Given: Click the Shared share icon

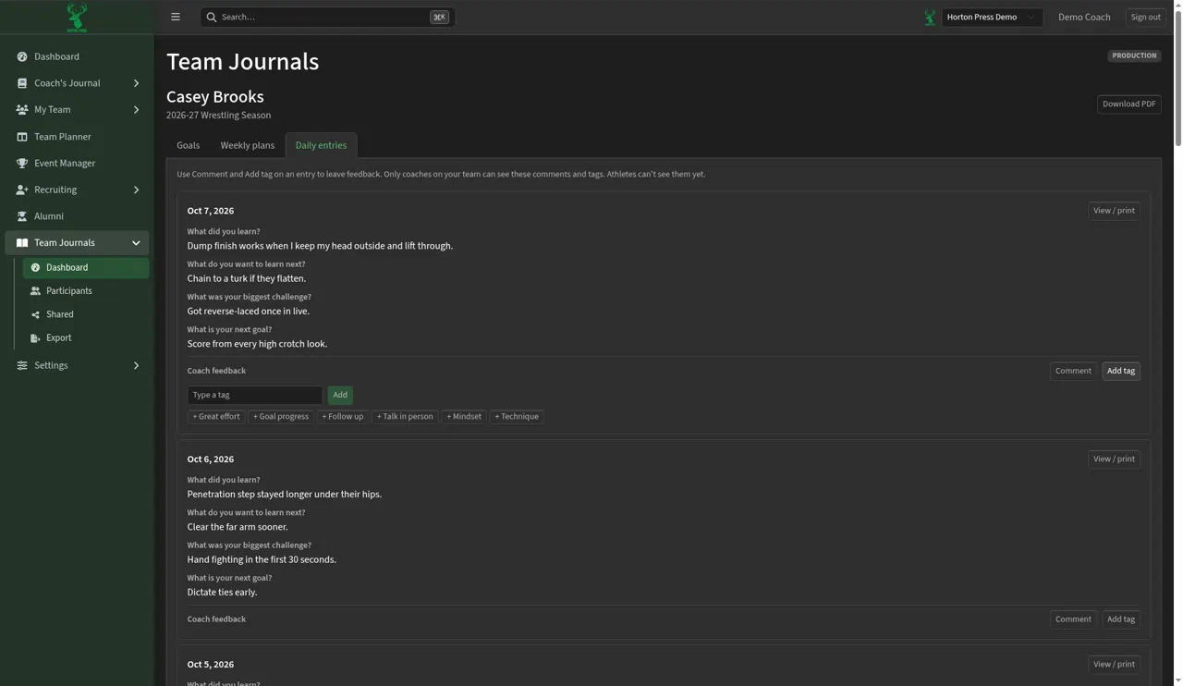Looking at the screenshot, I should click(35, 314).
